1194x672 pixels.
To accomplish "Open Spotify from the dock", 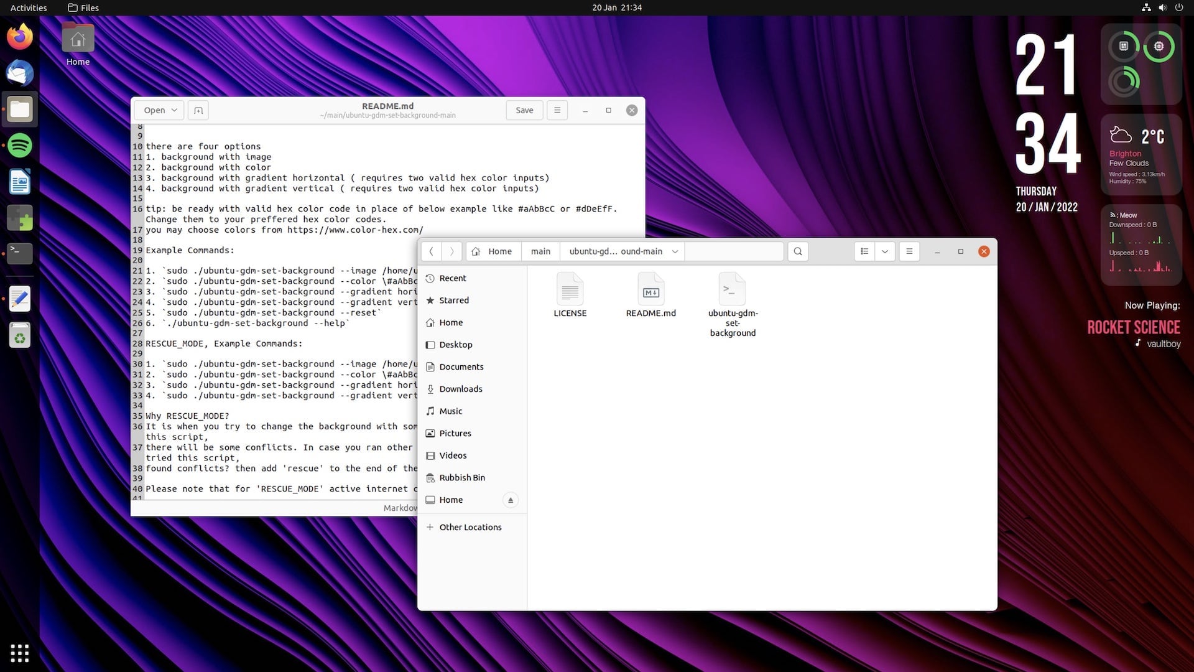I will point(19,145).
